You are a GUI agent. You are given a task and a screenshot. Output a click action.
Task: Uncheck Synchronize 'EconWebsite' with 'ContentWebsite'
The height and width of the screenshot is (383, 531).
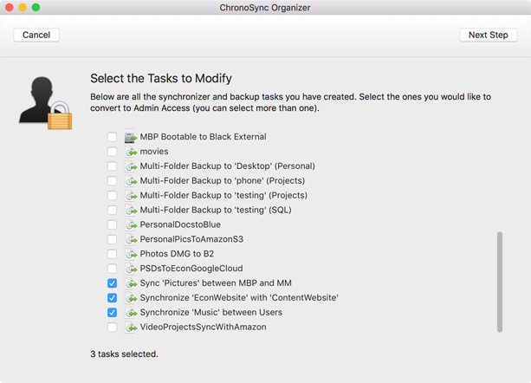click(112, 298)
